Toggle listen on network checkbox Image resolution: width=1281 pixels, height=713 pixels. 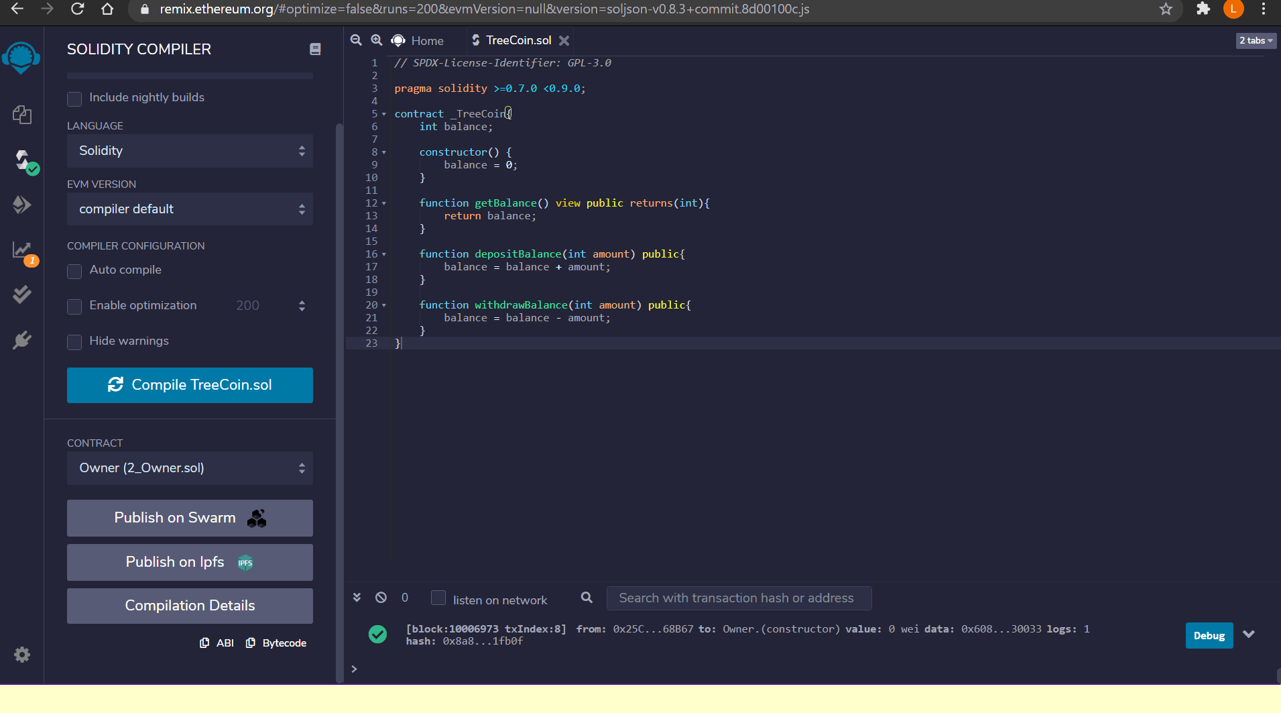click(438, 598)
